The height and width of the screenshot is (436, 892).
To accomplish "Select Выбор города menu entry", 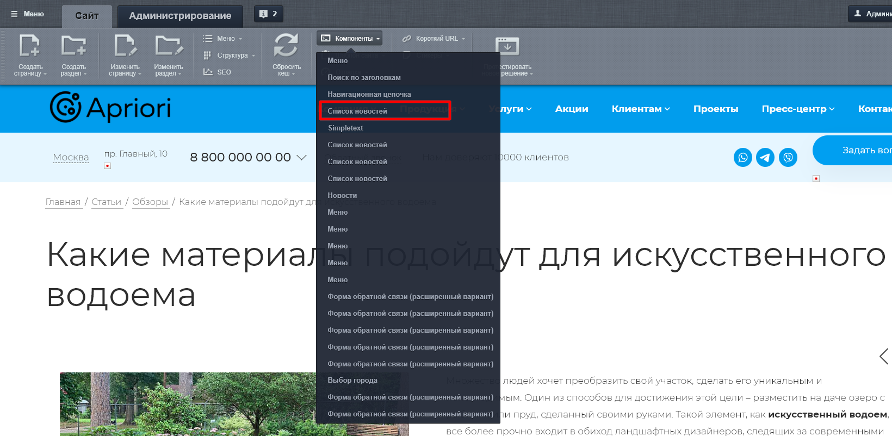I will point(352,380).
